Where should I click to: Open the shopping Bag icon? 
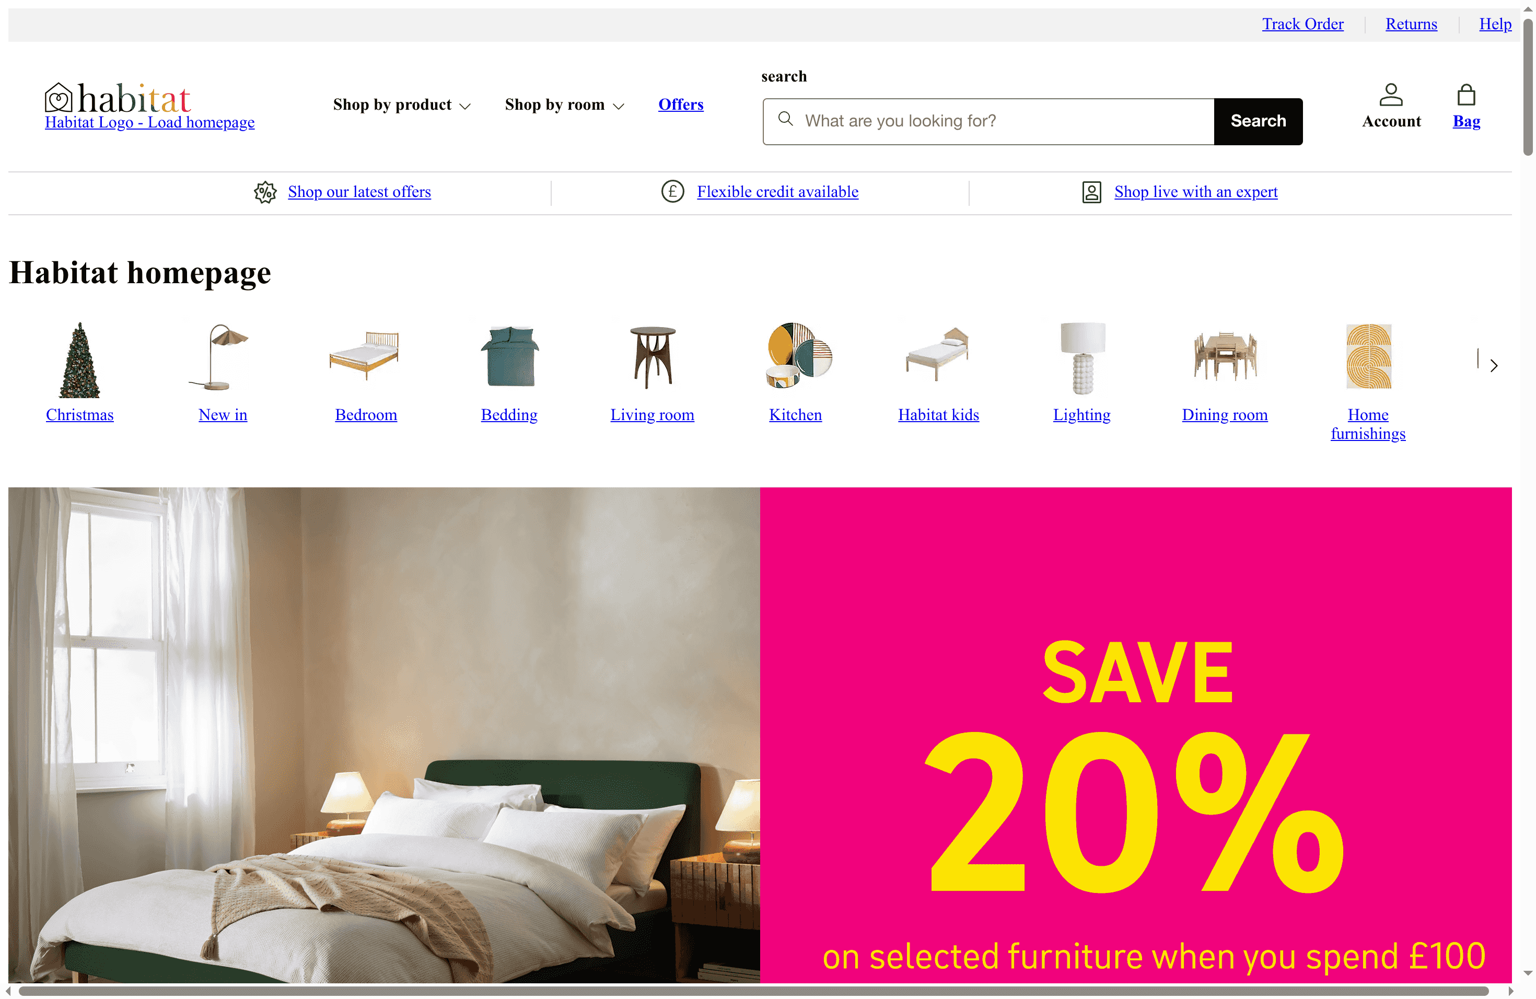click(x=1467, y=95)
